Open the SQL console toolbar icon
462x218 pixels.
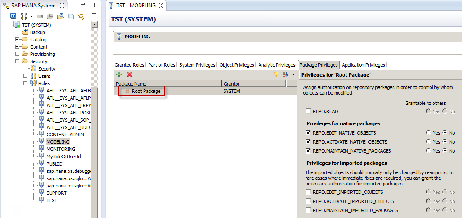tap(40, 16)
